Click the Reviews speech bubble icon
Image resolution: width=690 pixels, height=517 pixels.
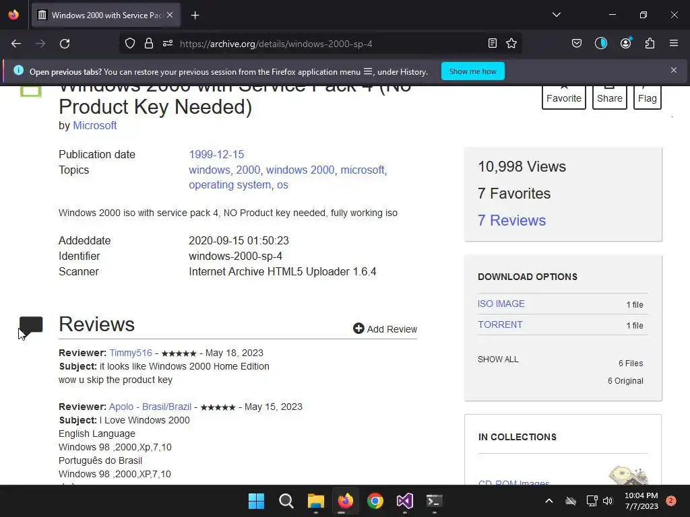point(31,326)
